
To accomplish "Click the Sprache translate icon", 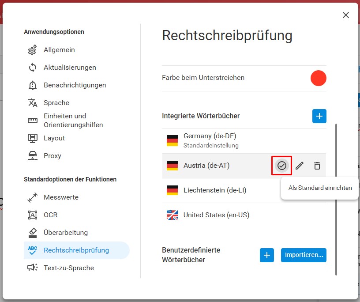I will (x=32, y=103).
